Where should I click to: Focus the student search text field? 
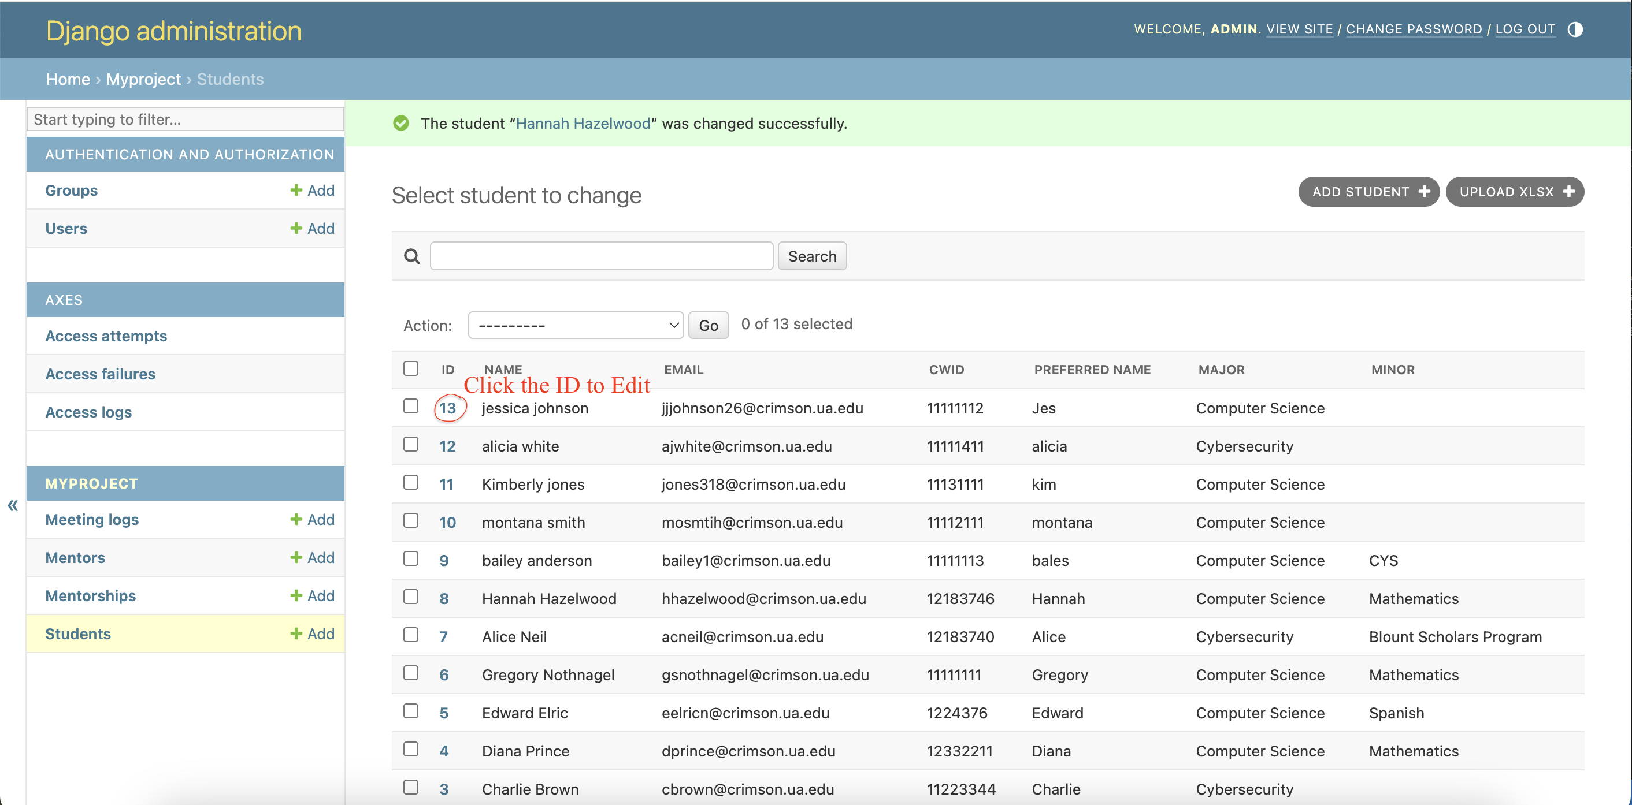600,256
